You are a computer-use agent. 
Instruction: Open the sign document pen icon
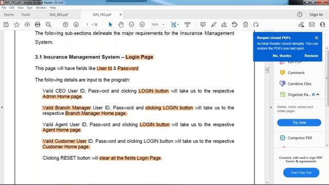224,25
